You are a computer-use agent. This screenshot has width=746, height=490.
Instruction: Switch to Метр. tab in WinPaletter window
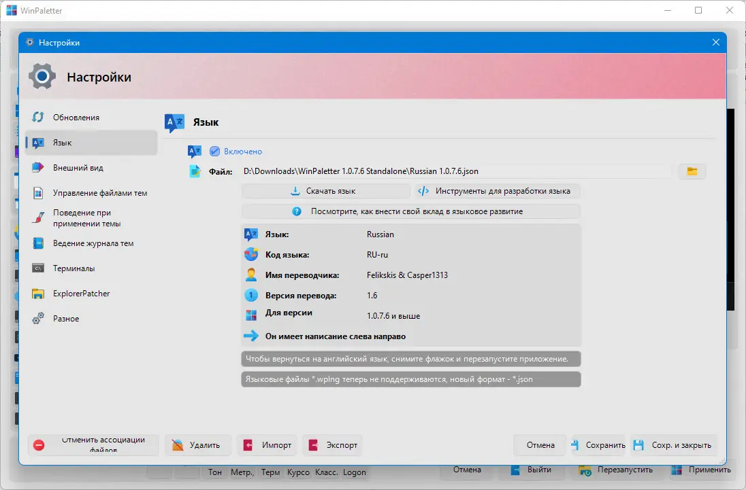242,472
